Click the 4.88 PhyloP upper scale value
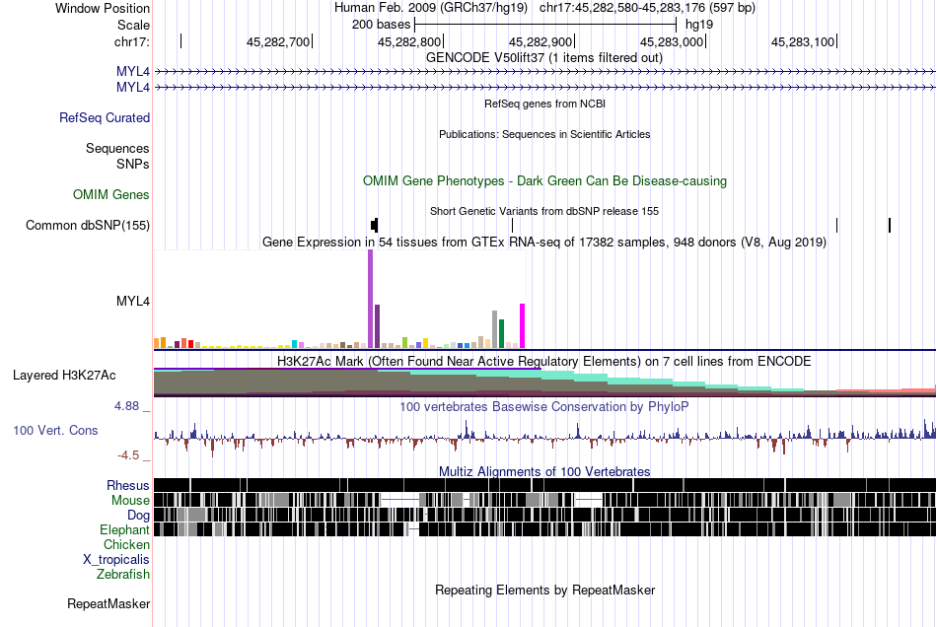Viewport: 937px width, 627px height. pos(126,406)
